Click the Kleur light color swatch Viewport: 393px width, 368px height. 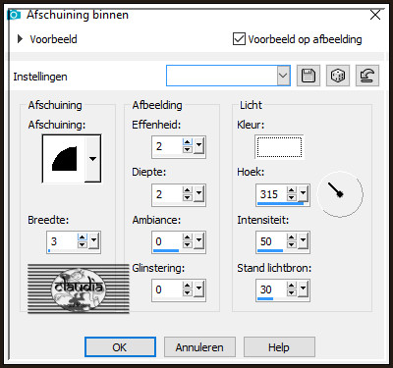coord(279,147)
